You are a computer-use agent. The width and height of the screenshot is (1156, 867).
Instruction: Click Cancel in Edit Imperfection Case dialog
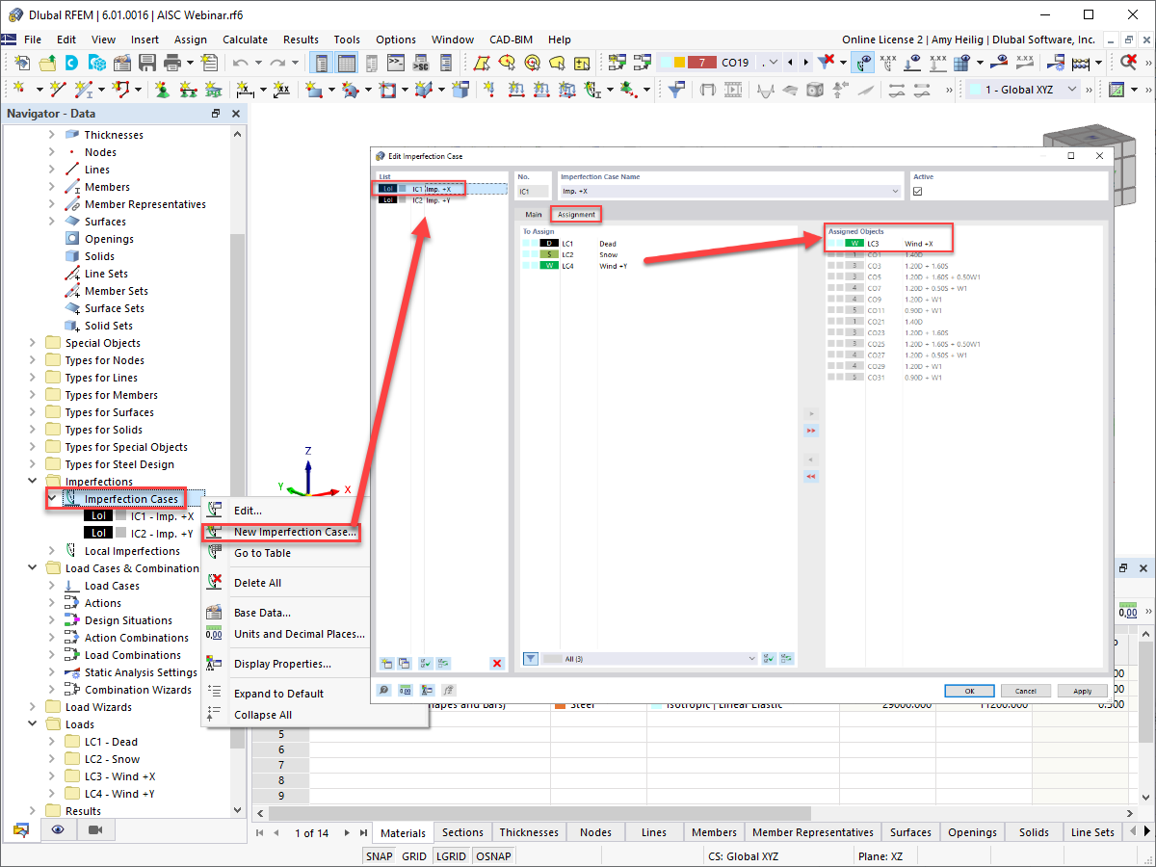tap(1026, 691)
